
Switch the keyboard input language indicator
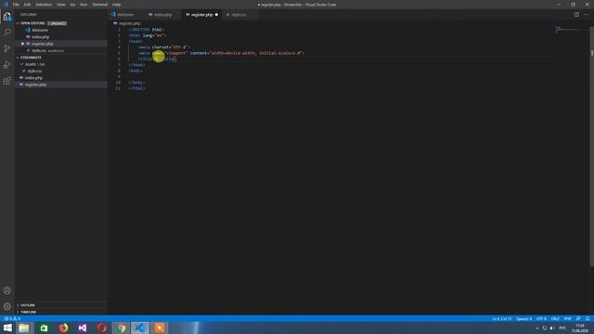pos(562,328)
